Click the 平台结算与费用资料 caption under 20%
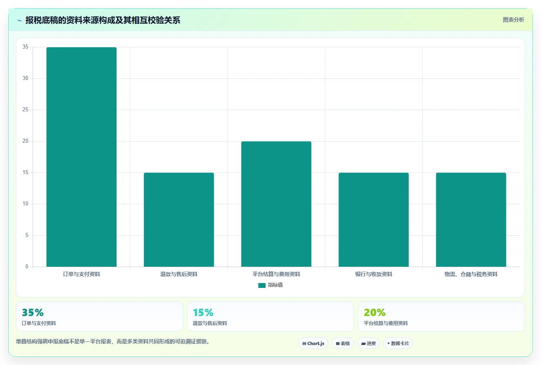The width and height of the screenshot is (541, 365). click(x=386, y=323)
